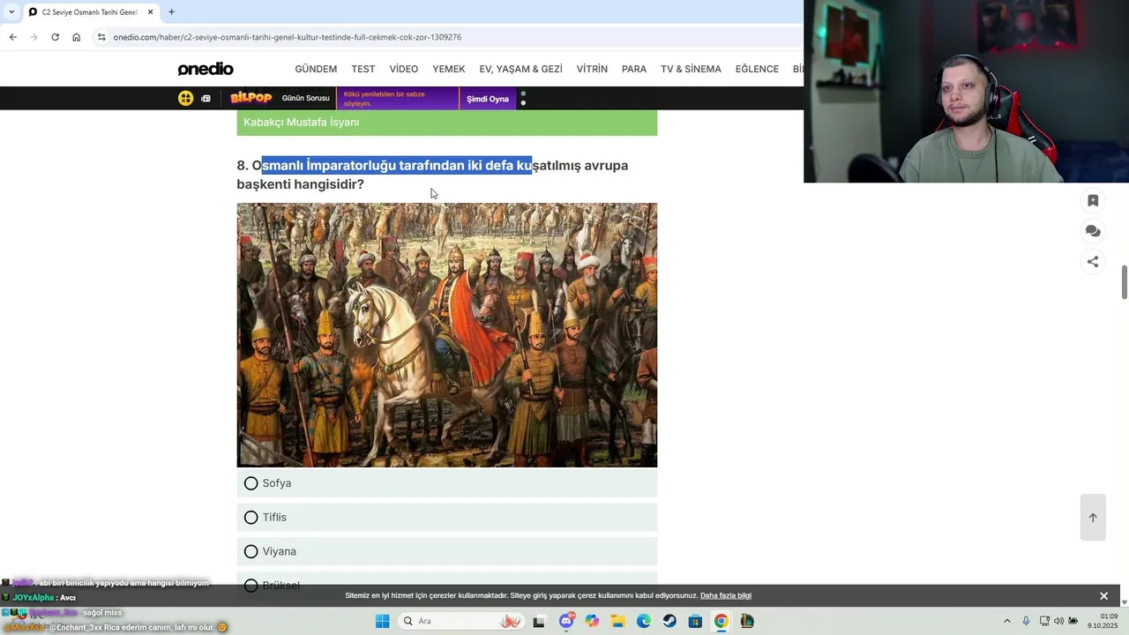Open the EĞLENCE menu
The image size is (1129, 635).
tap(757, 69)
